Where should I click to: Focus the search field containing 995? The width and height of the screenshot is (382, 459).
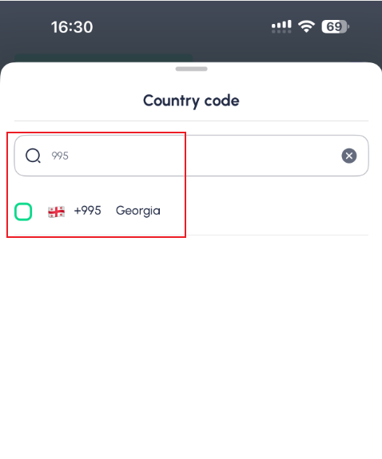[191, 156]
